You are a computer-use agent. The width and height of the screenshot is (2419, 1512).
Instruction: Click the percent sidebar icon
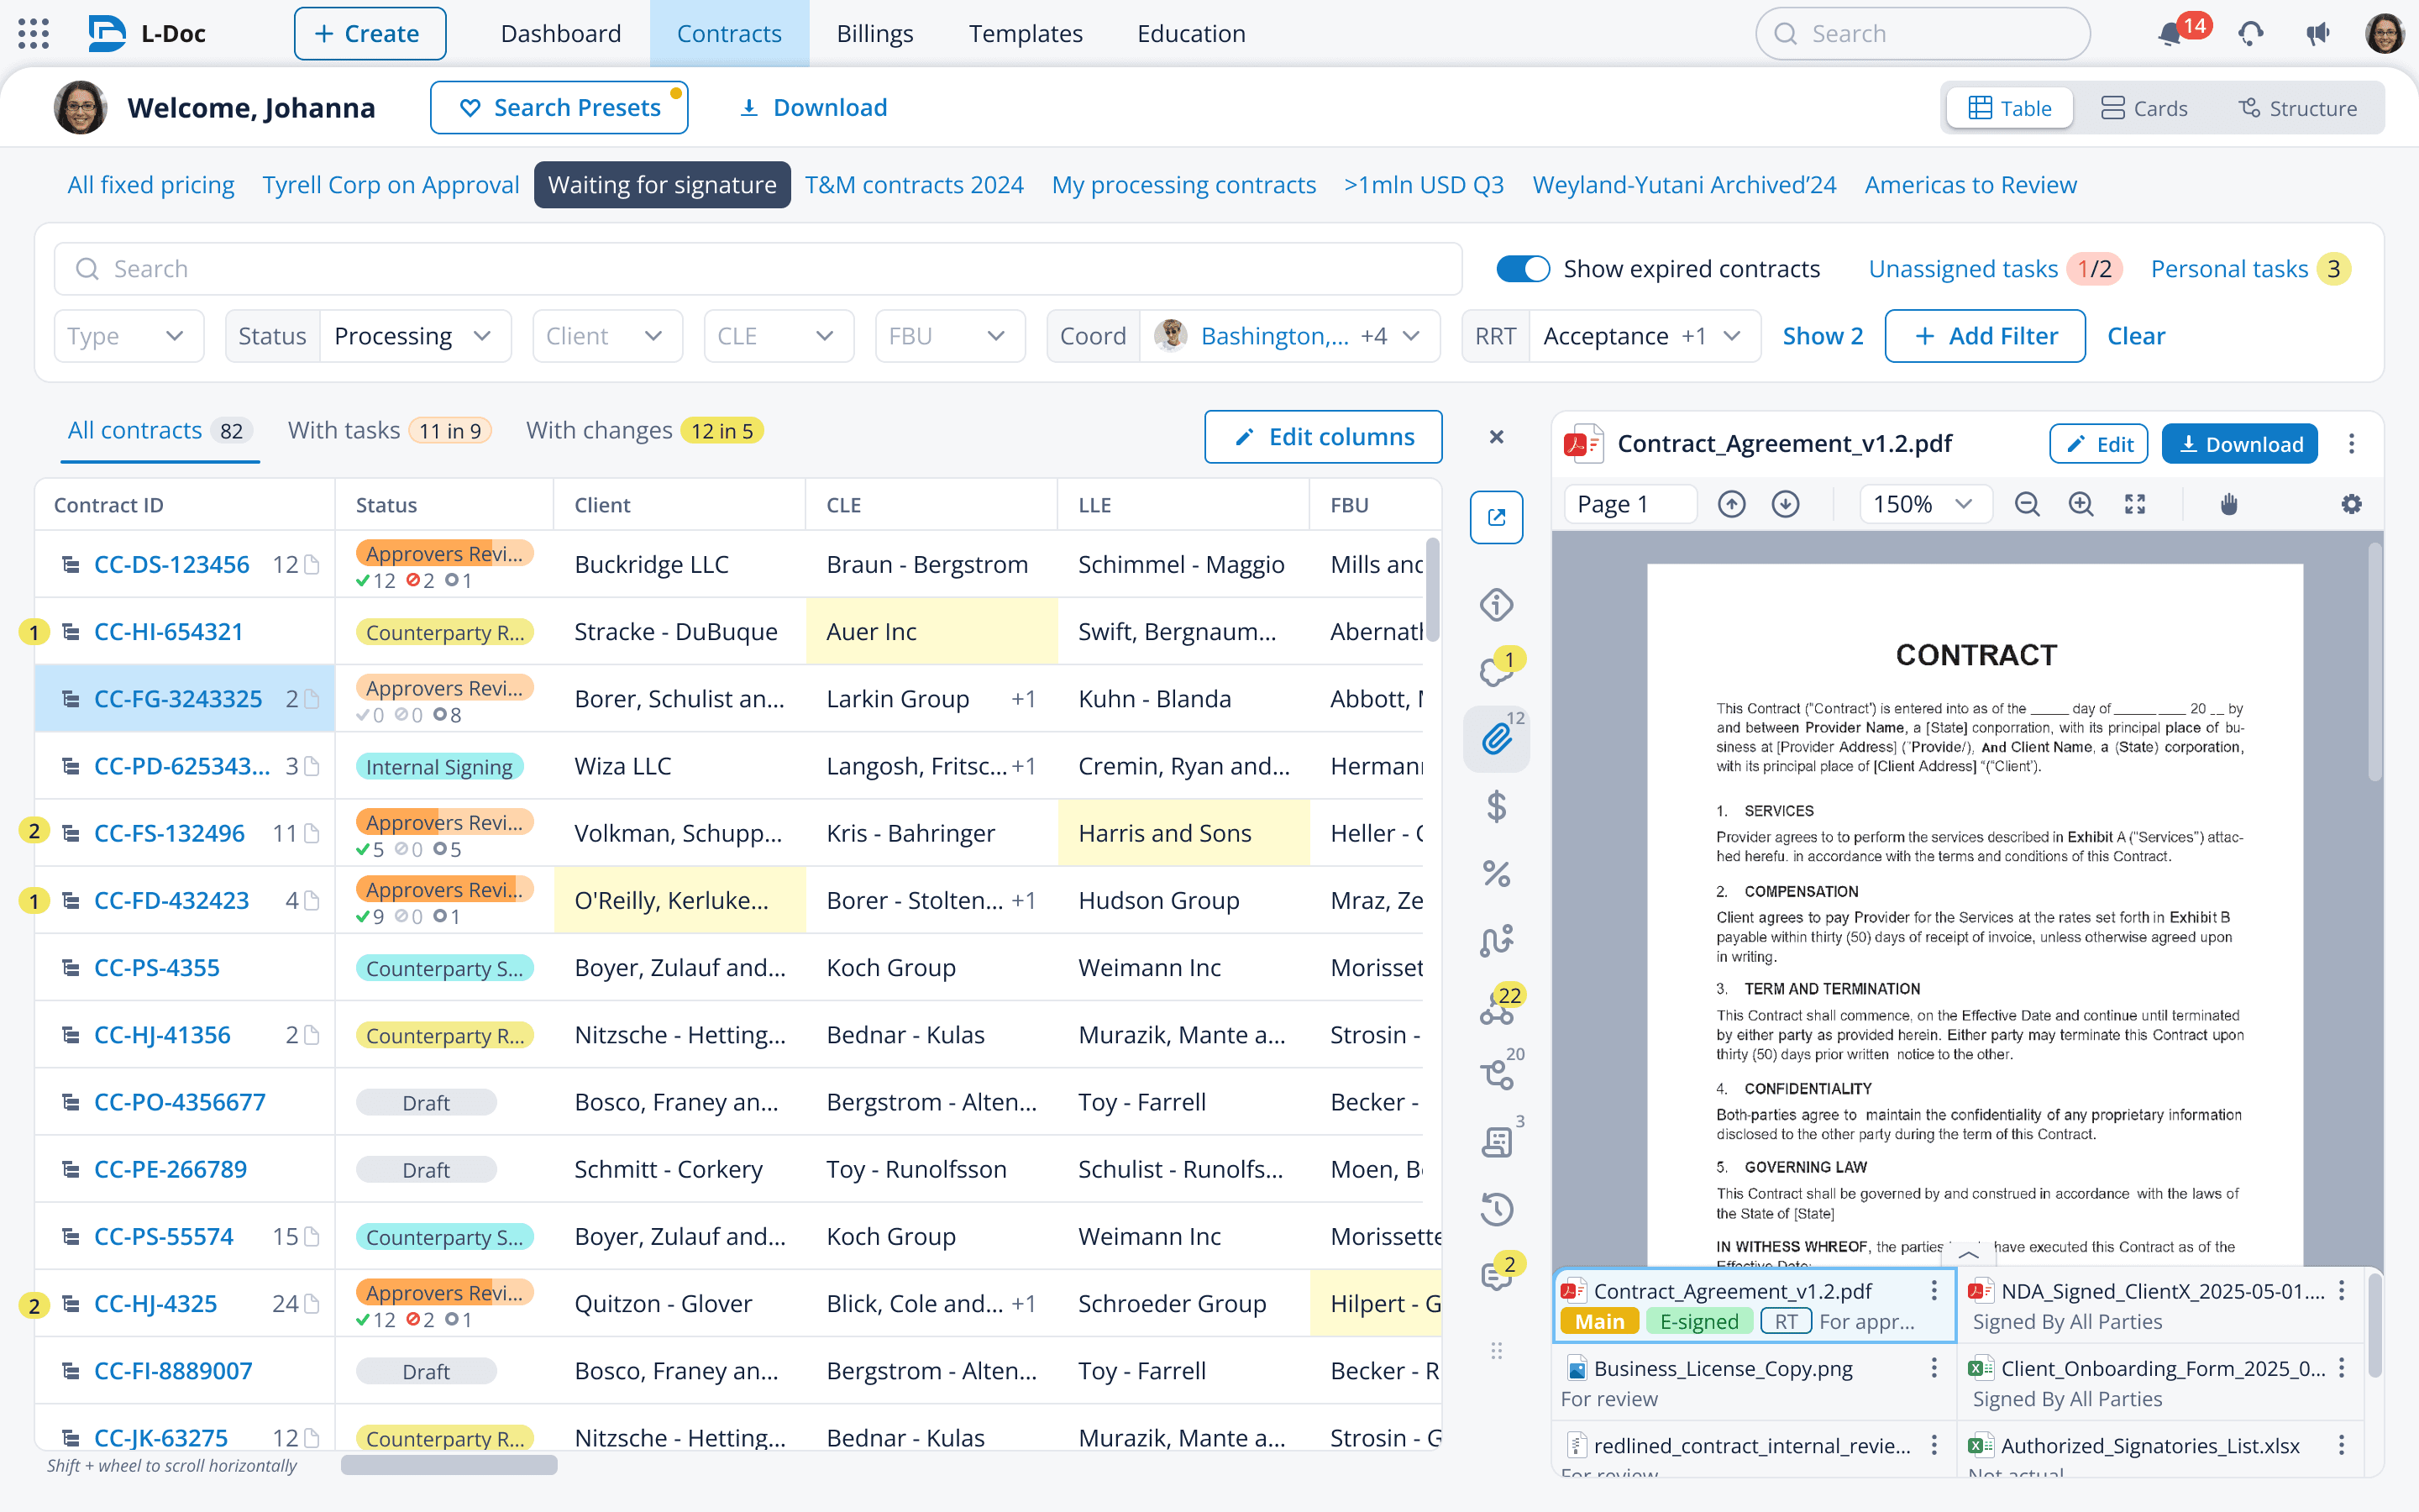pos(1495,873)
